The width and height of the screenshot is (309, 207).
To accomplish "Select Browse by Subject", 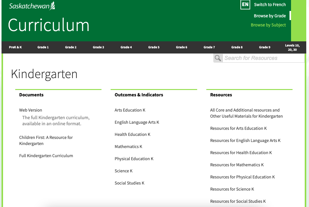I will click(x=268, y=25).
